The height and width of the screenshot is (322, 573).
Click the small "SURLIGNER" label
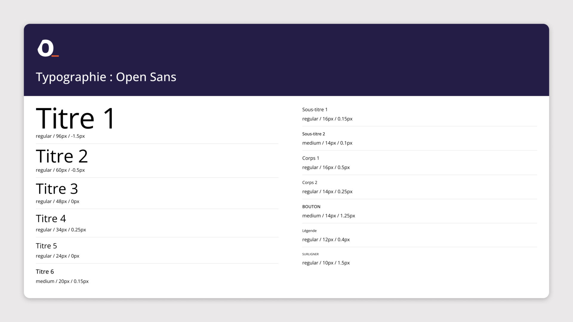tap(310, 254)
